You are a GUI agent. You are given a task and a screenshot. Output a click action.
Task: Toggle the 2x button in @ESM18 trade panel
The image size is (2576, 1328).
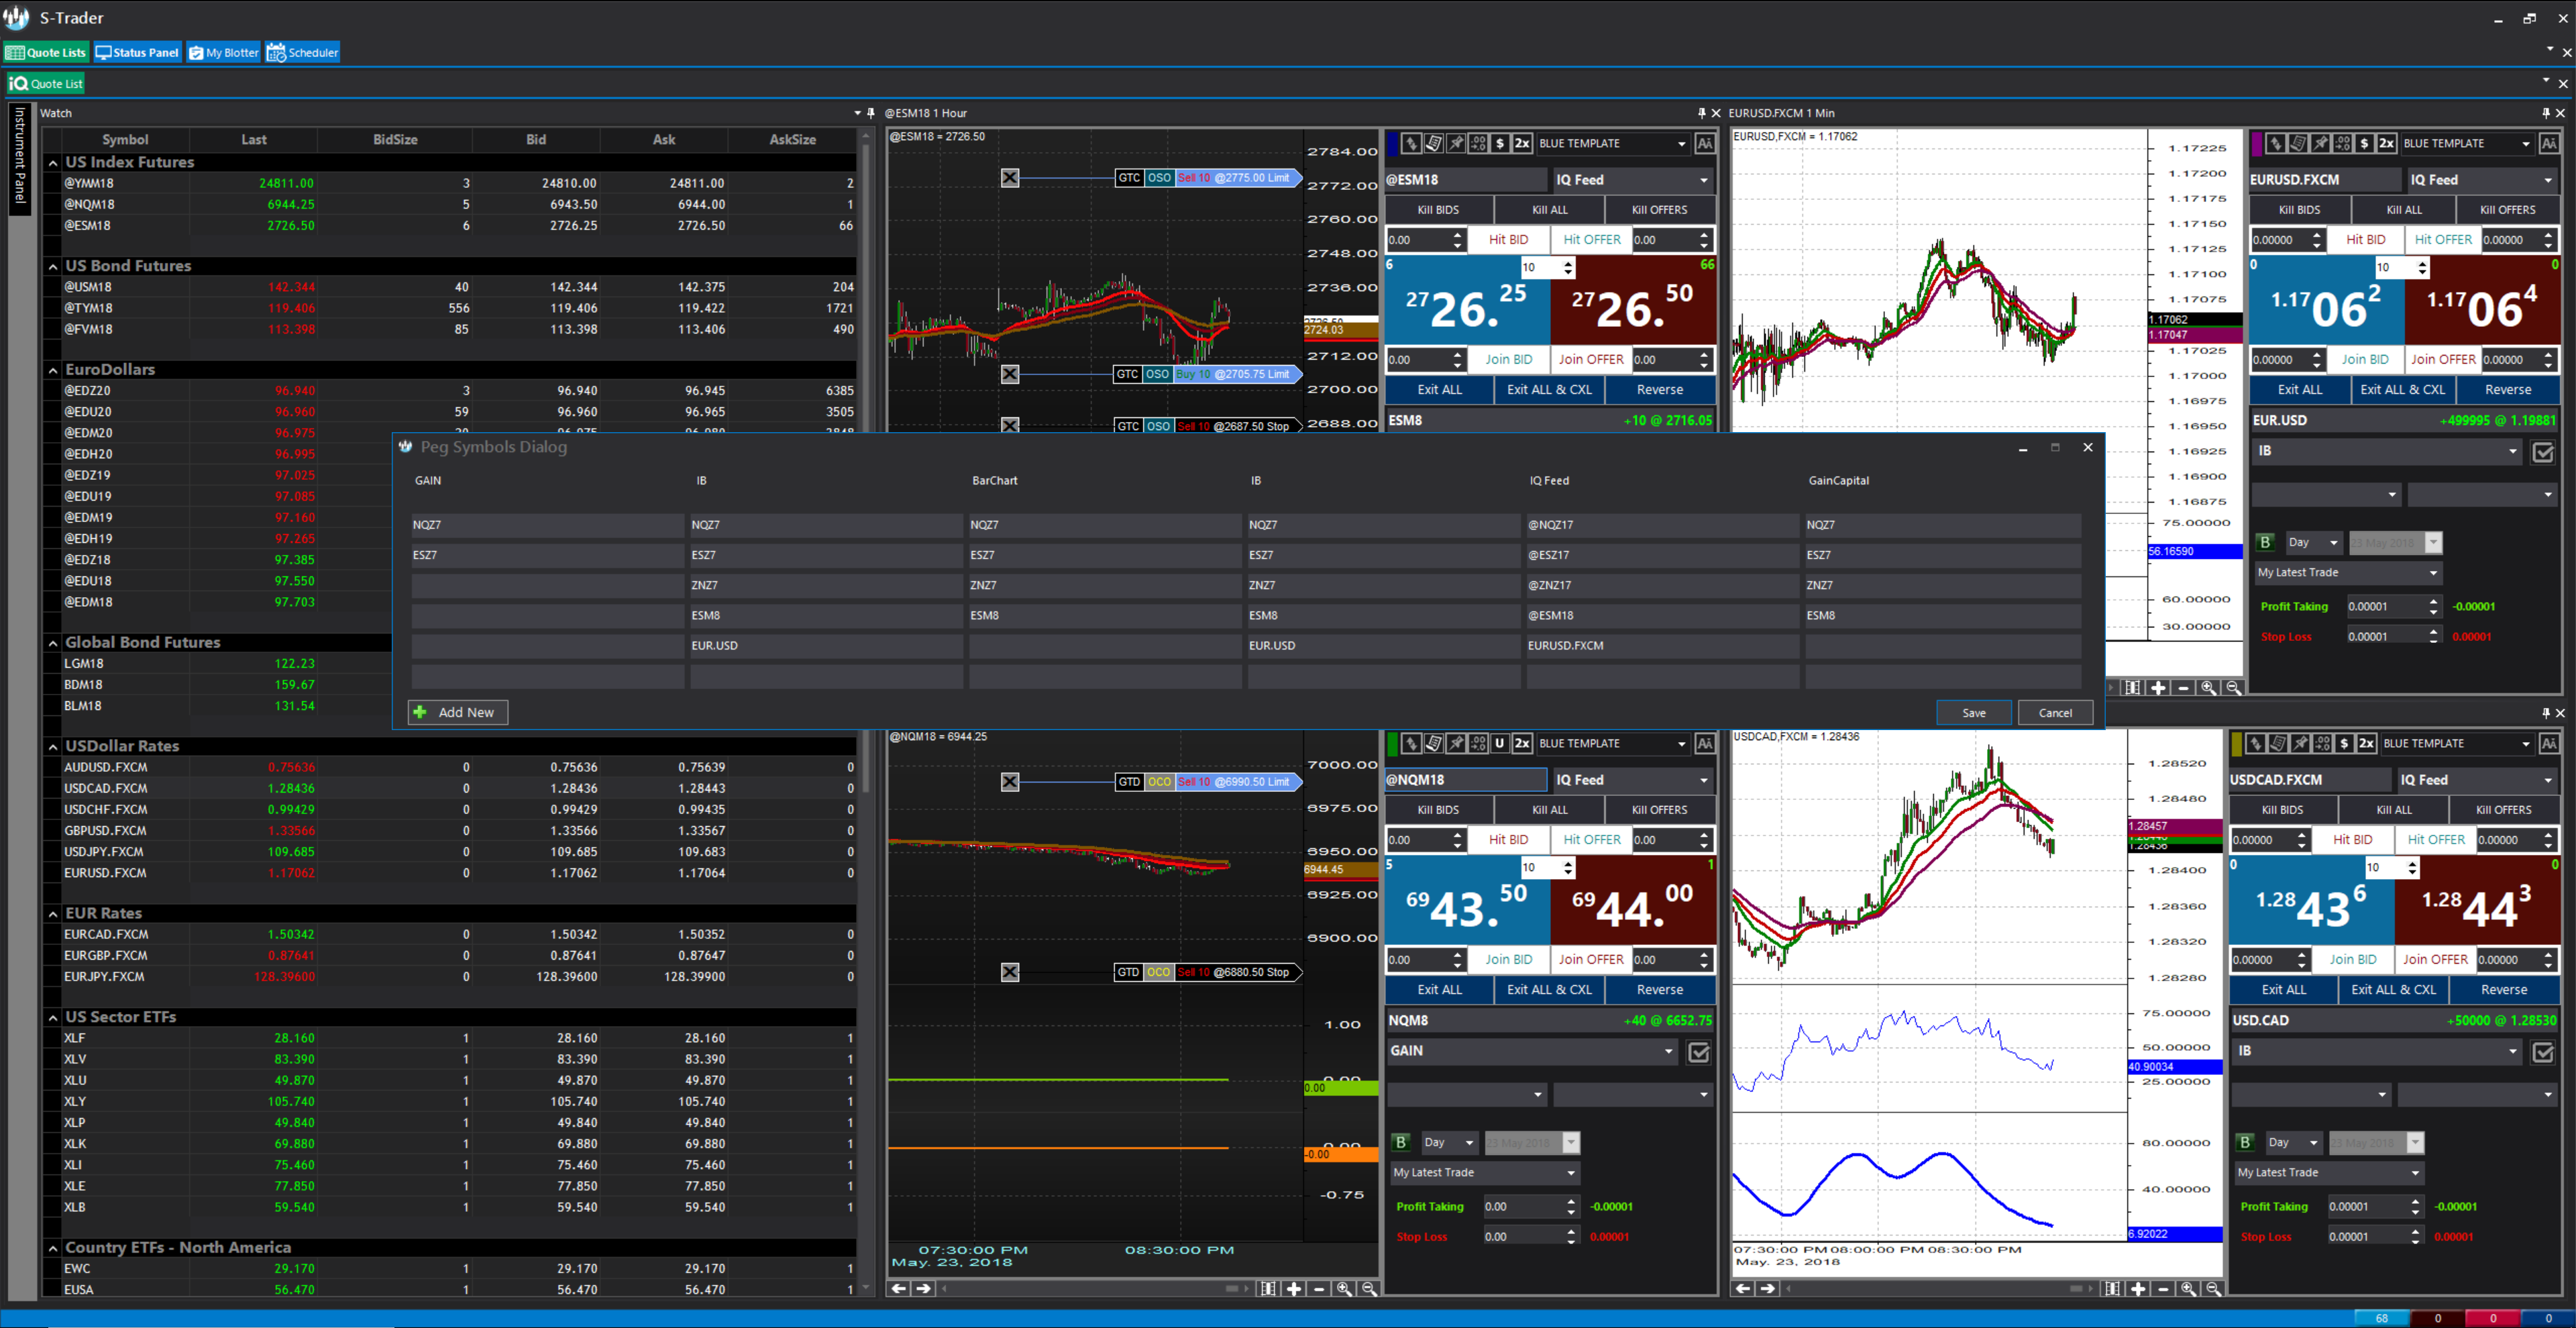[1522, 143]
